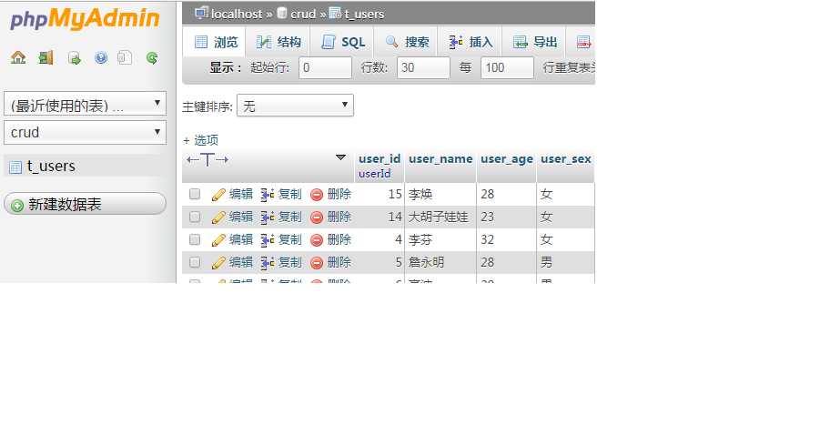Viewport: 840px width, 425px height.
Task: Click red delete icon for row 李焕
Action: pos(317,195)
